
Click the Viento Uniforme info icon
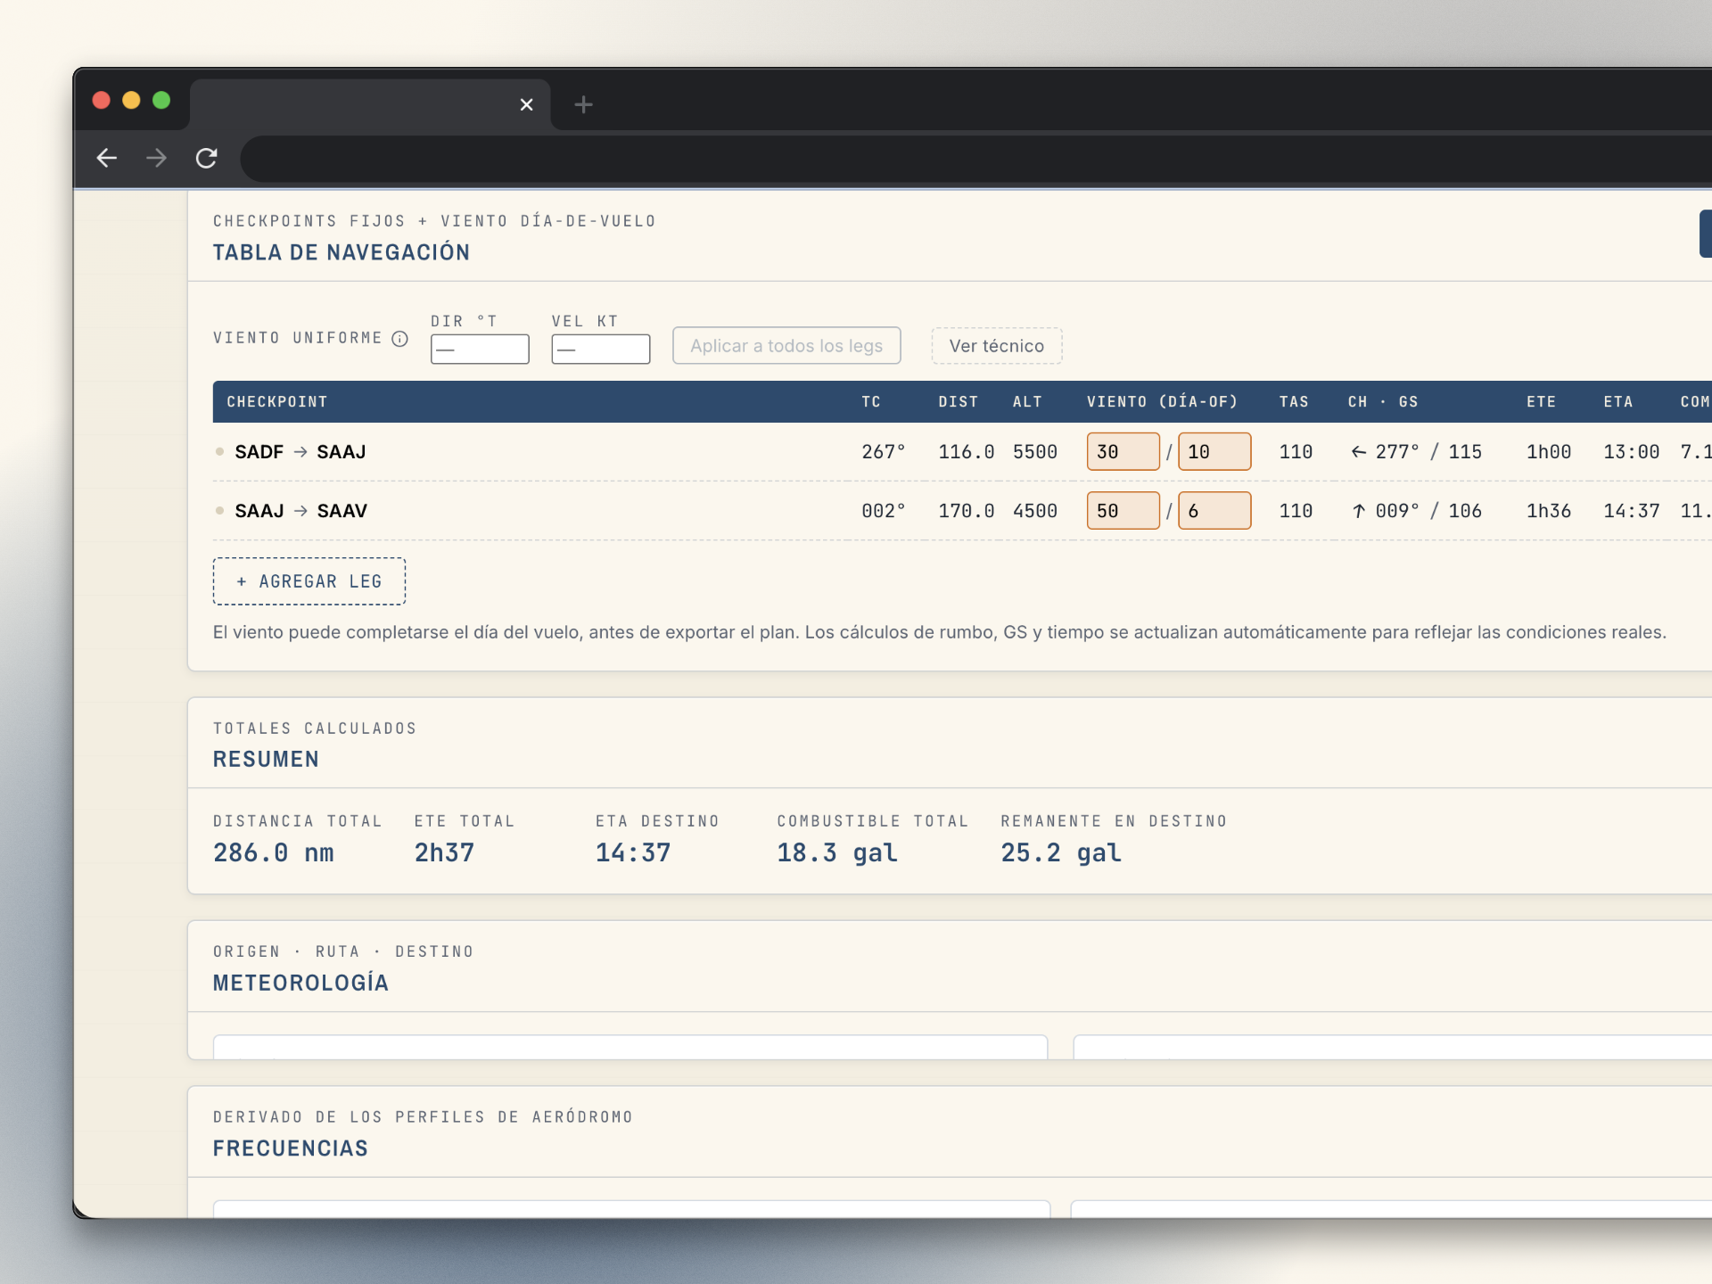coord(400,338)
